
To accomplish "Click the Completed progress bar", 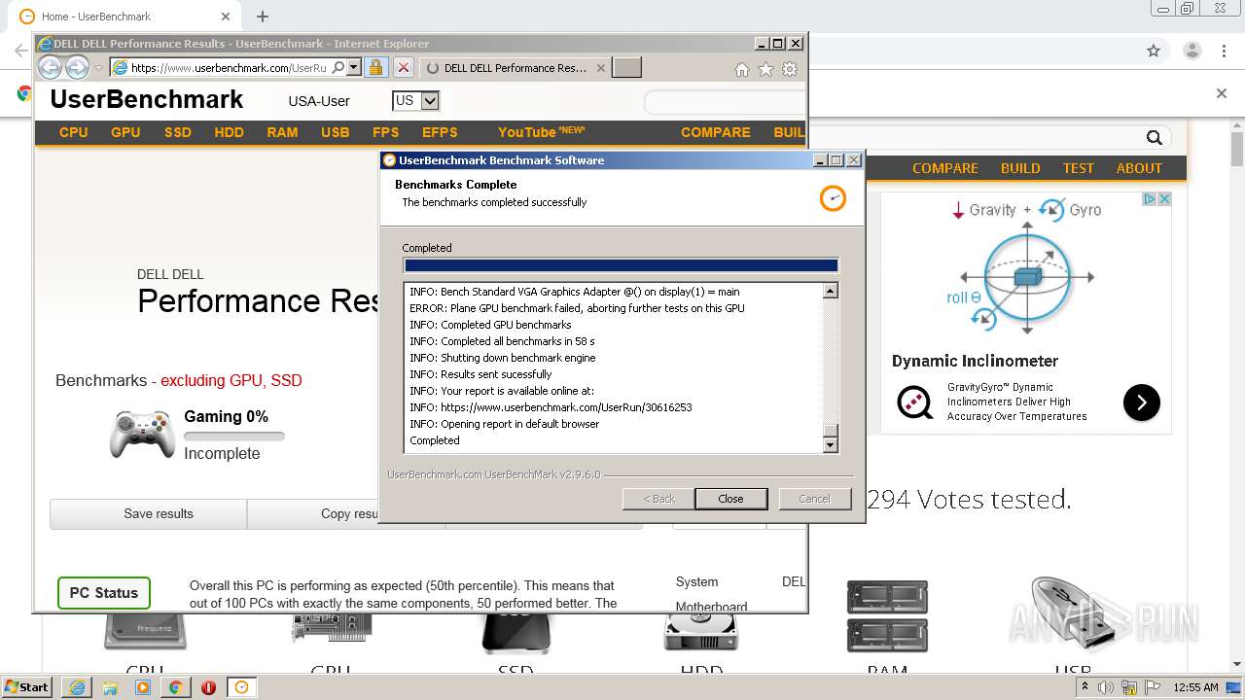I will pyautogui.click(x=621, y=265).
